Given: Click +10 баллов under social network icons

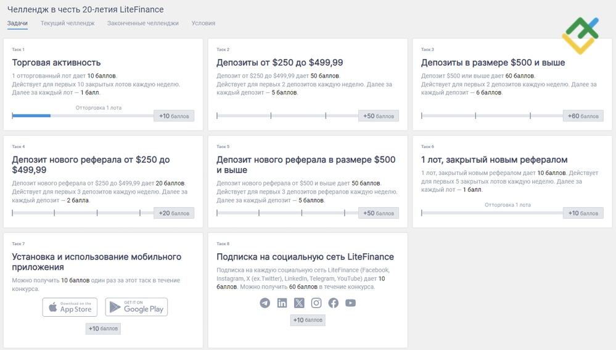Looking at the screenshot, I should click(308, 320).
